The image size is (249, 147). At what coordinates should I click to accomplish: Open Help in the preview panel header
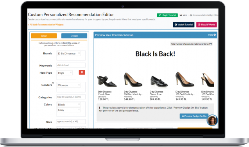coord(212,35)
